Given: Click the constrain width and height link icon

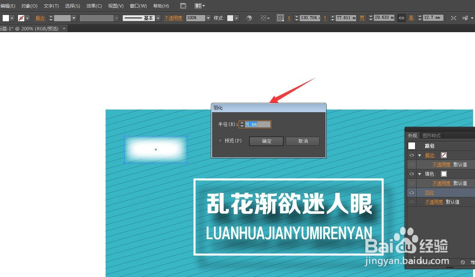Looking at the screenshot, I should point(401,18).
